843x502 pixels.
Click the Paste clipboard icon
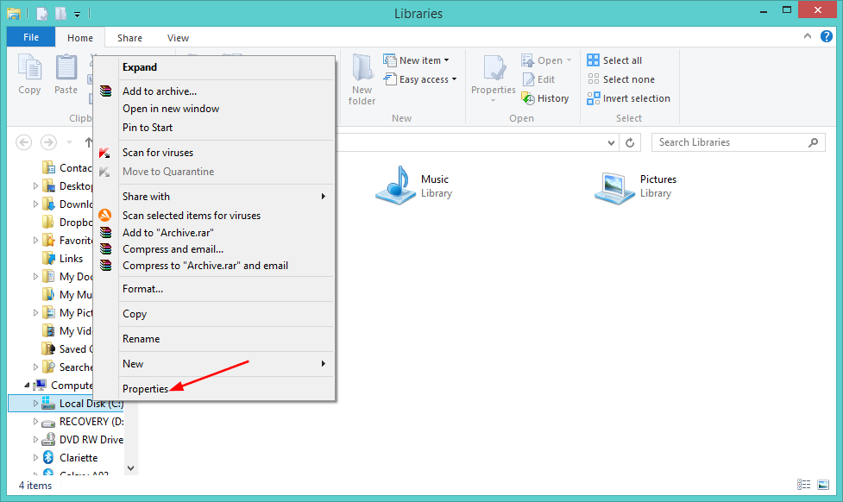coord(66,68)
